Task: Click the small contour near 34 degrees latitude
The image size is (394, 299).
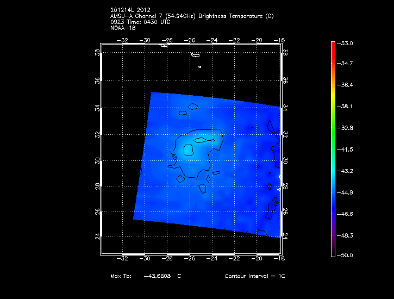Action: click(x=183, y=113)
